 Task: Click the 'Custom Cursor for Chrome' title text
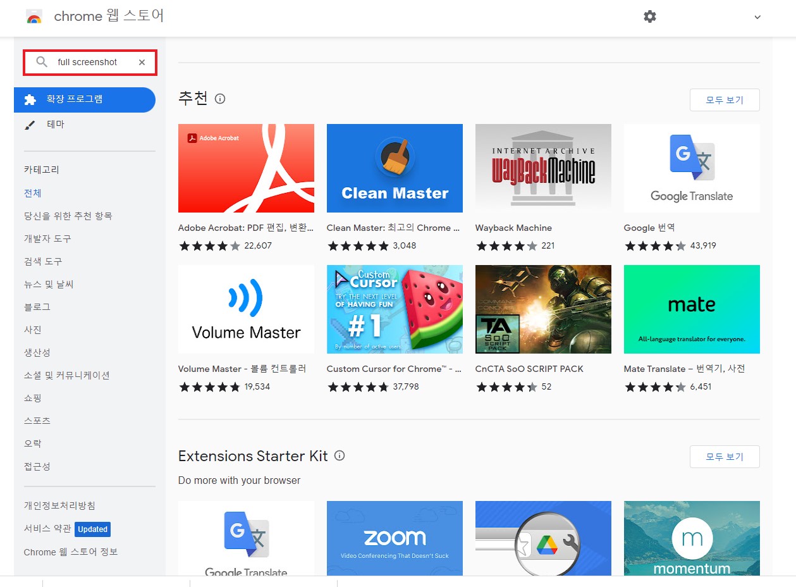pyautogui.click(x=395, y=369)
